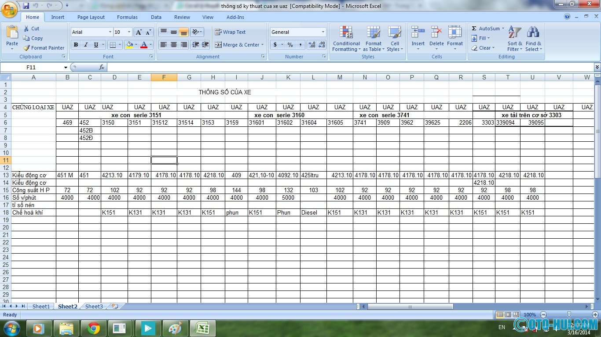Zoom out with the minus button
Viewport: 601px width, 337px height.
click(543, 315)
